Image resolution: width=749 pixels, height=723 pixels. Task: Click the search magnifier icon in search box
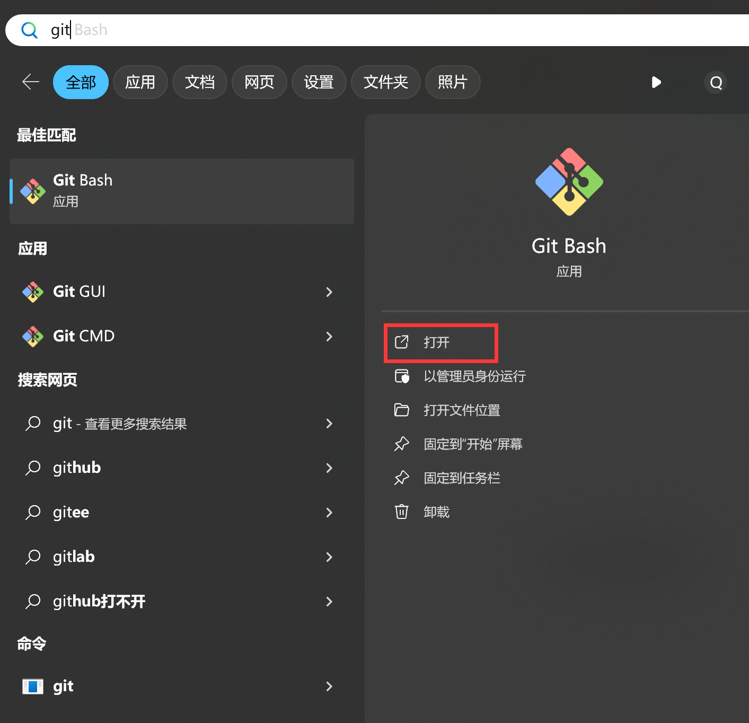[x=29, y=30]
